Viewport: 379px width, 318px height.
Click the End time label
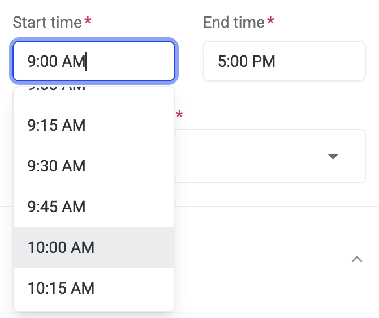click(x=234, y=22)
